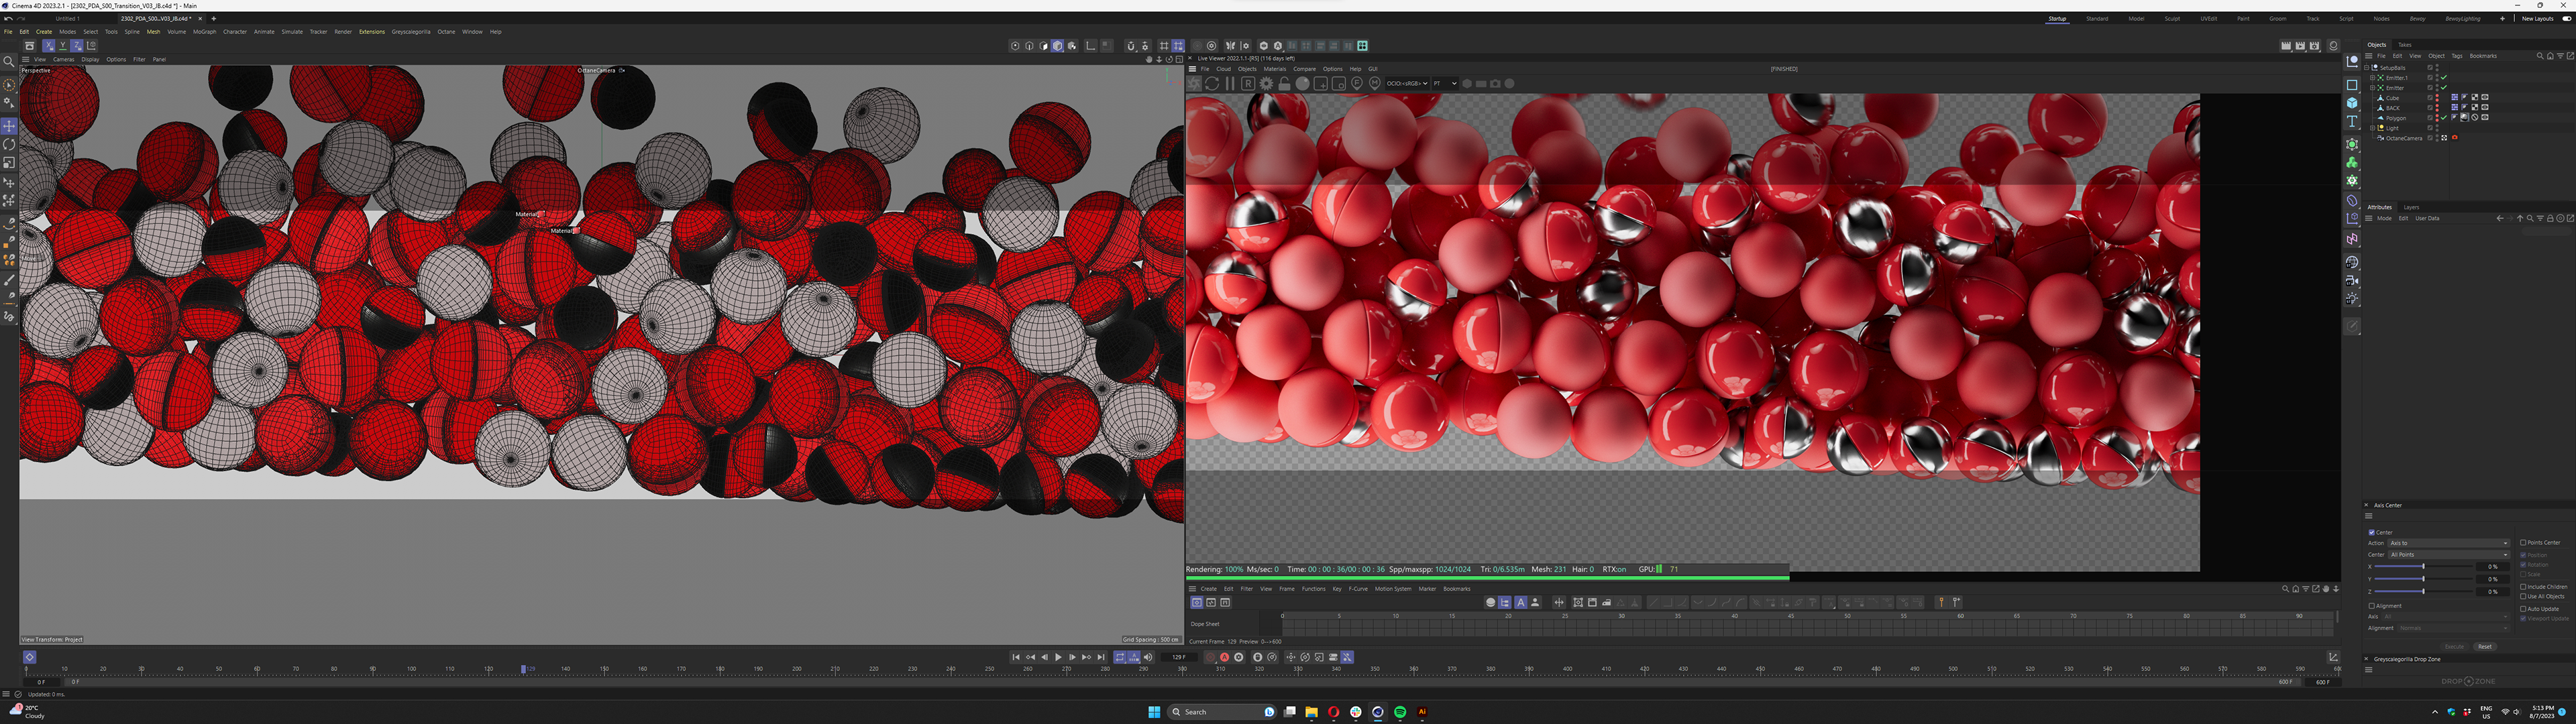Click the Live Viewer lock resolution padlock icon

point(1284,84)
